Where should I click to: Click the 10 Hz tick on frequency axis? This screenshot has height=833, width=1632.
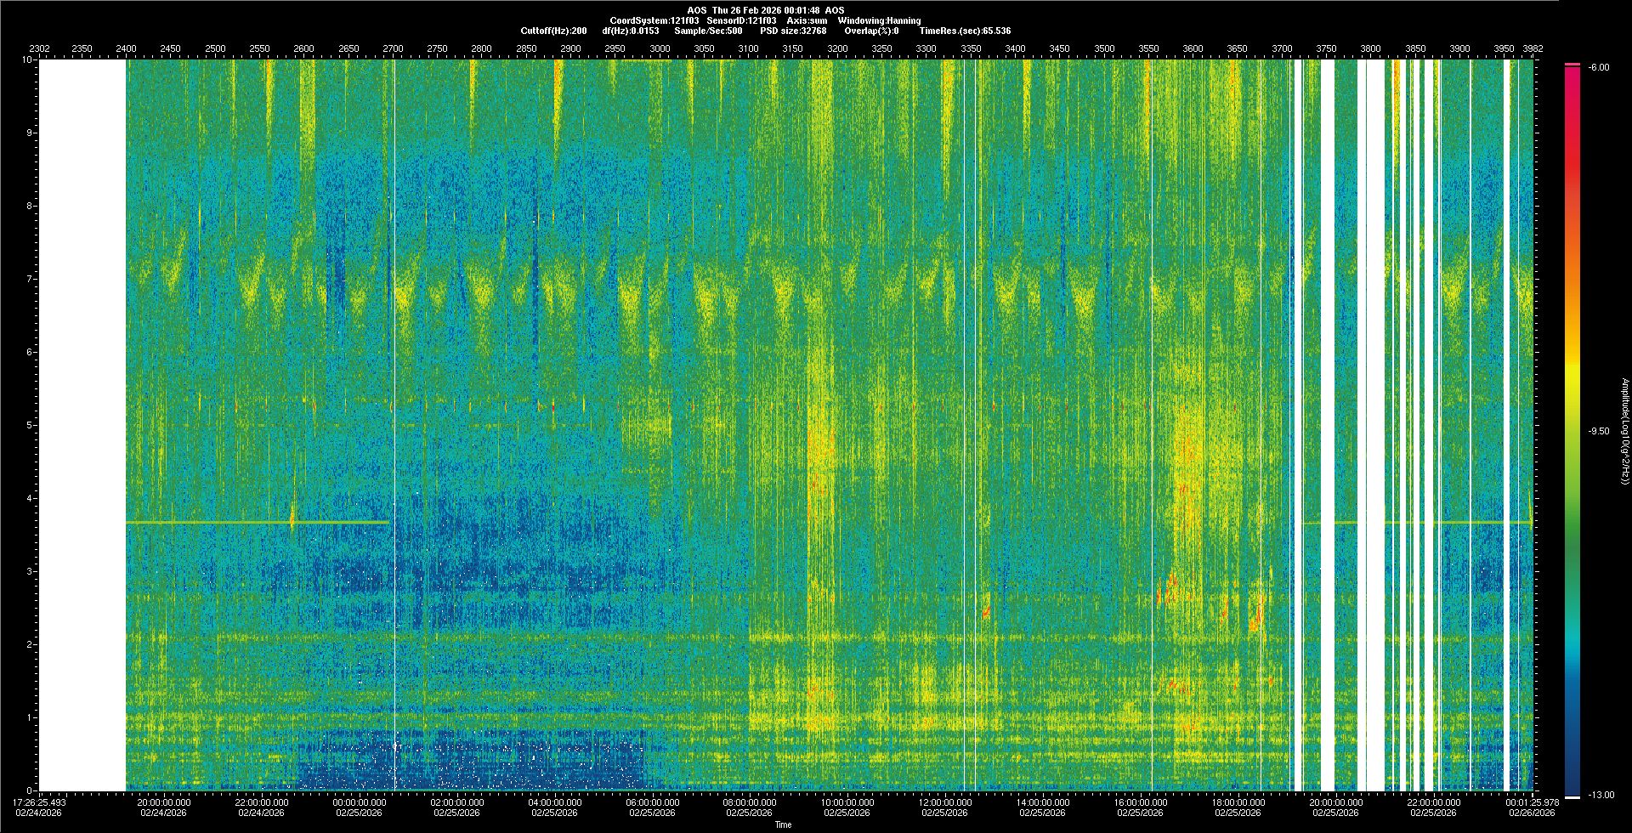[x=27, y=60]
